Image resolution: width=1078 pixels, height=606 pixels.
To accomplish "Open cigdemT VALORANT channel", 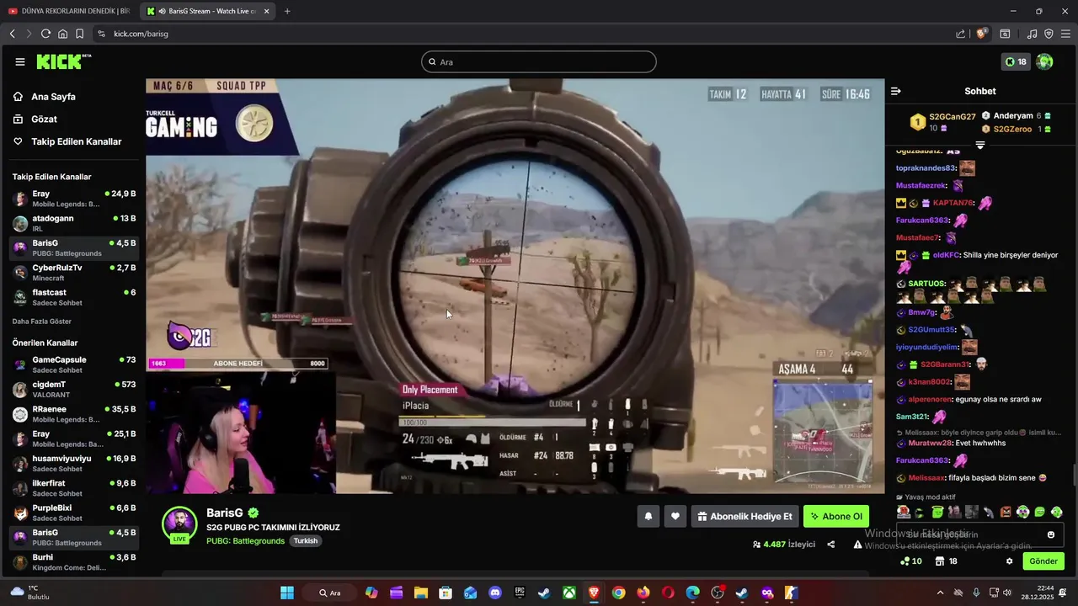I will coord(74,389).
